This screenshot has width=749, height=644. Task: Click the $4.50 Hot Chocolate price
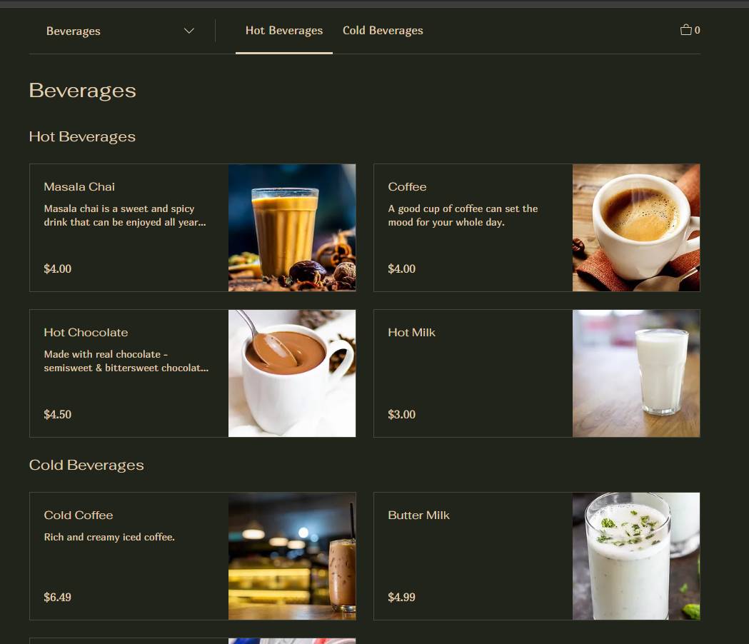(x=58, y=415)
